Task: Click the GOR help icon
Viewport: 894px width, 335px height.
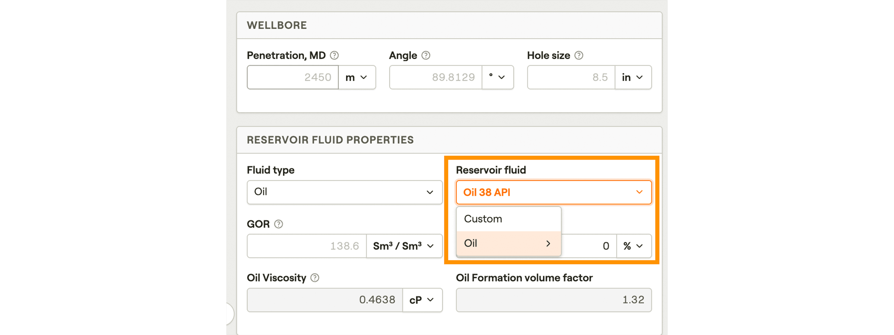Action: 278,224
